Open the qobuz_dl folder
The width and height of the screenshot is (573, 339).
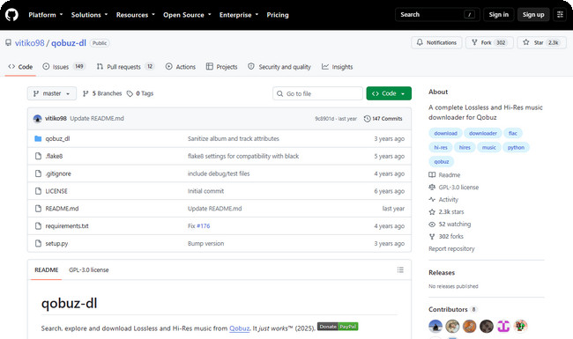[x=57, y=138]
